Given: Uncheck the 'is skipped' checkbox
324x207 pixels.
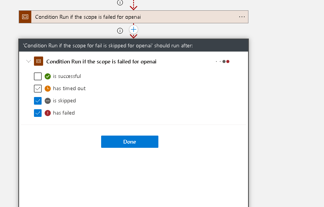Looking at the screenshot, I should [x=38, y=101].
